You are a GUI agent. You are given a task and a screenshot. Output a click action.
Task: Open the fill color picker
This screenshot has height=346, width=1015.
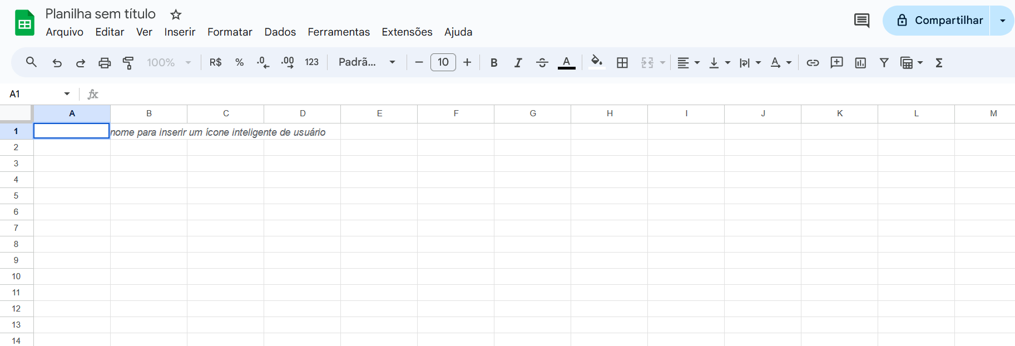pyautogui.click(x=597, y=62)
